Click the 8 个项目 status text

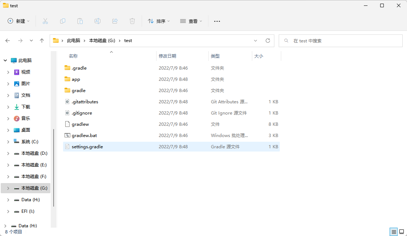pos(13,232)
